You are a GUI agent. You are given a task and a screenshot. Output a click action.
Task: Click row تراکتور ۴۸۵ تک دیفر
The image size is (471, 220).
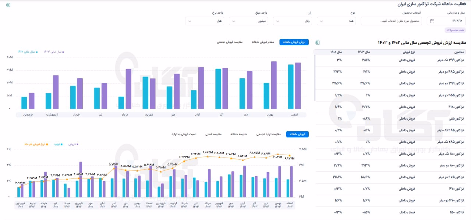coord(390,130)
